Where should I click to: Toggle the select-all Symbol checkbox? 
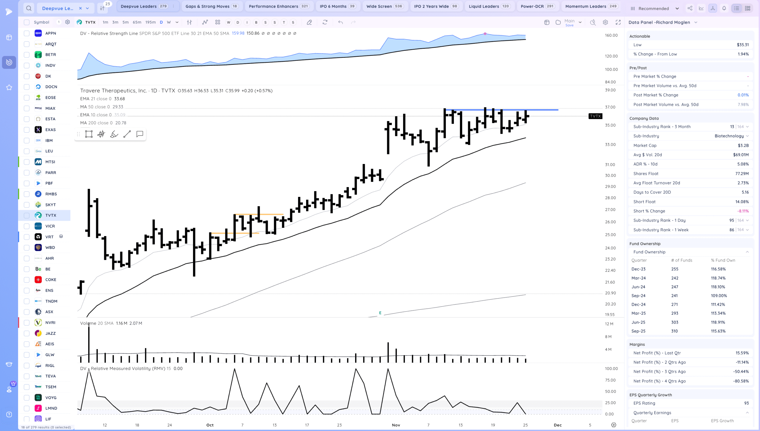[27, 22]
